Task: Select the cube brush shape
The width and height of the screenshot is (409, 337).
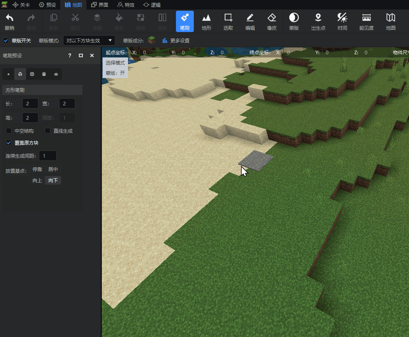Action: [x=20, y=74]
